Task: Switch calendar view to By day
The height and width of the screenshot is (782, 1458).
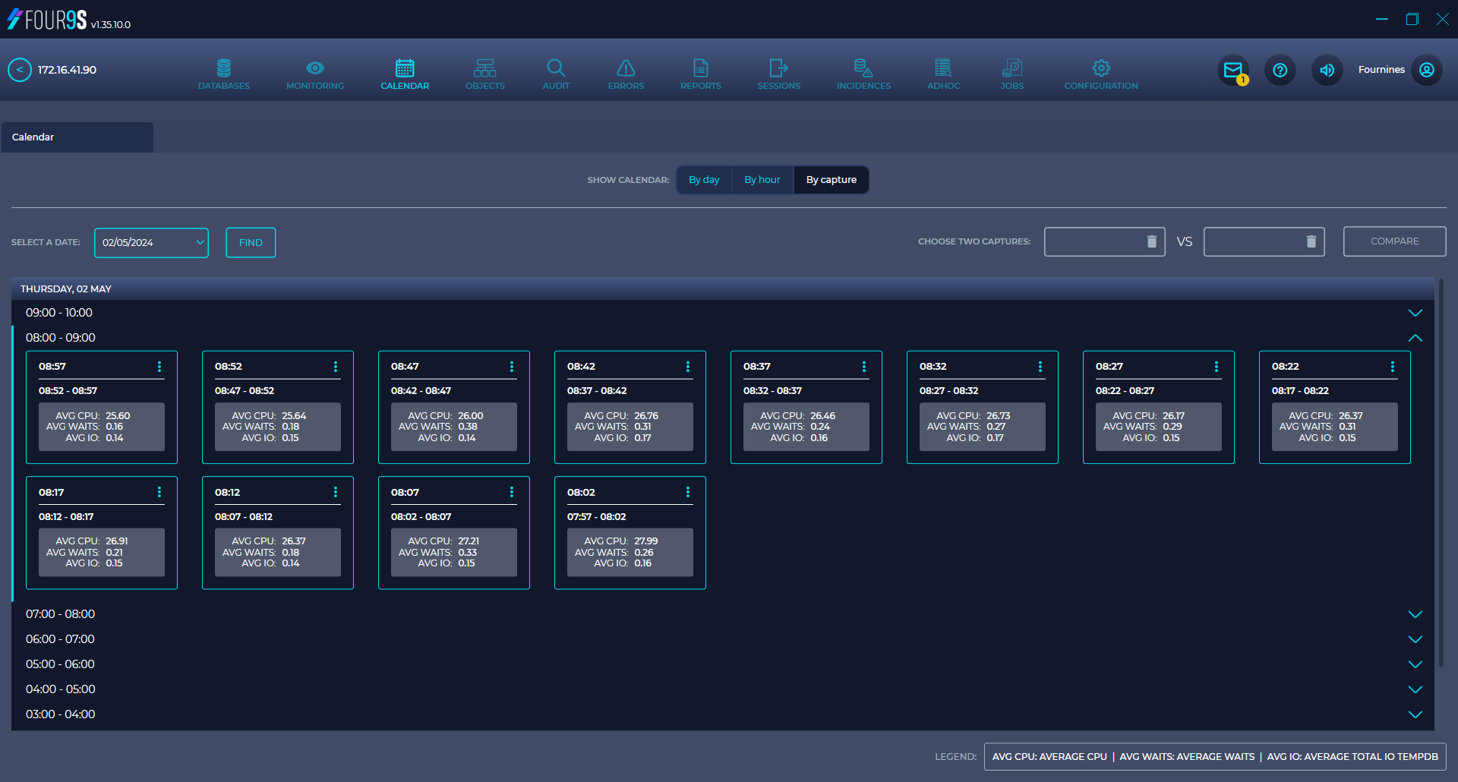Action: pos(703,179)
